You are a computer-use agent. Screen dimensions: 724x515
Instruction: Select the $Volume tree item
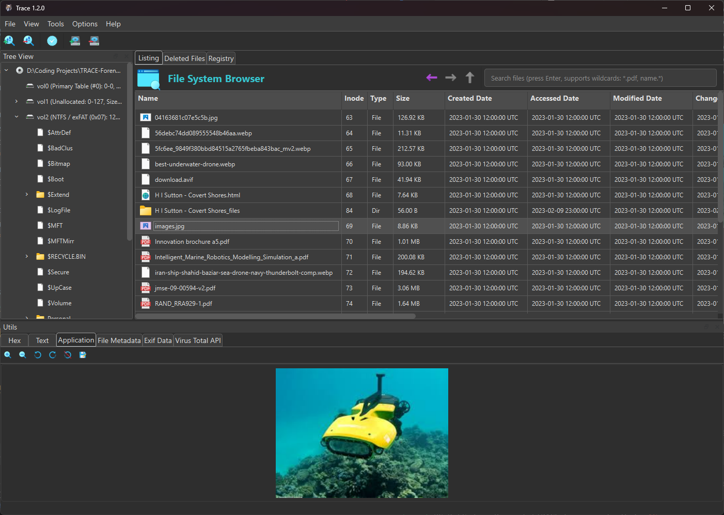[59, 303]
